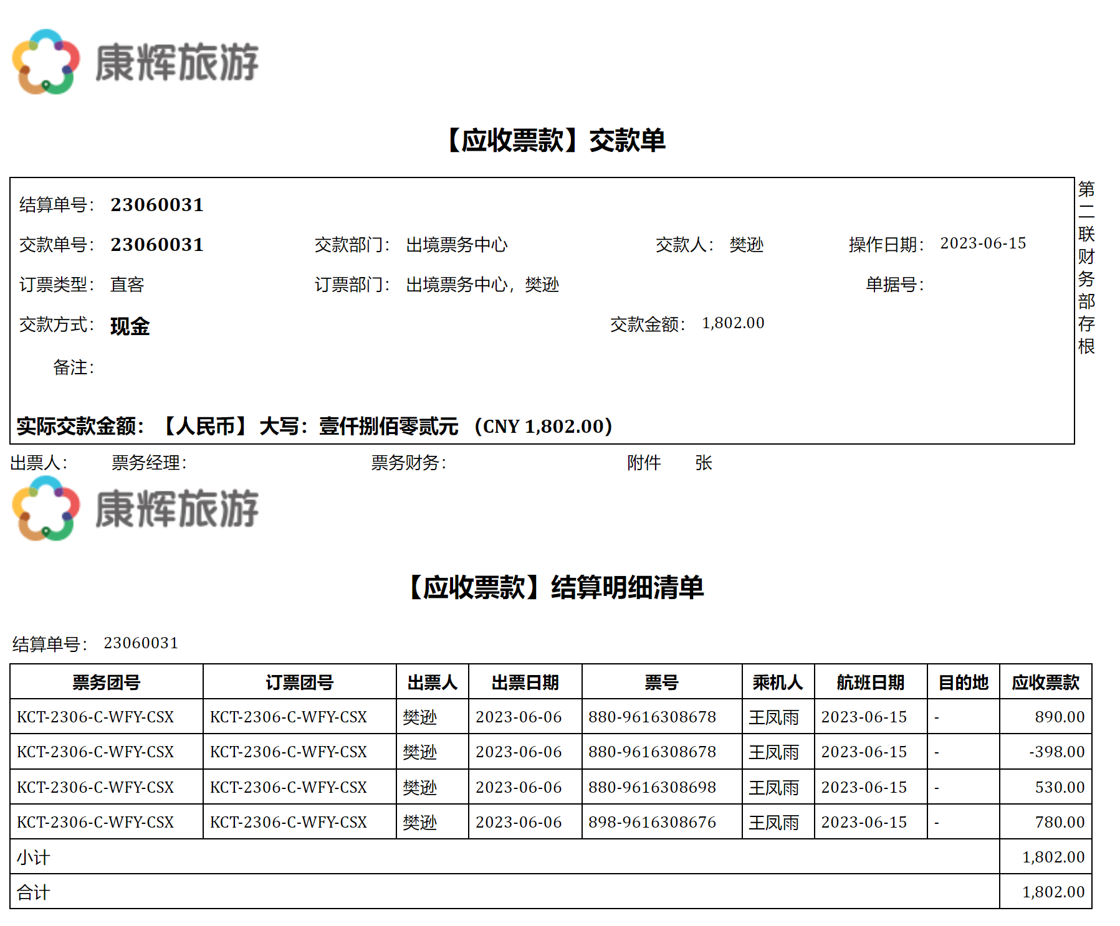1120x926 pixels.
Task: Click the 【应收票款】结算明细清单 heading
Action: click(555, 587)
